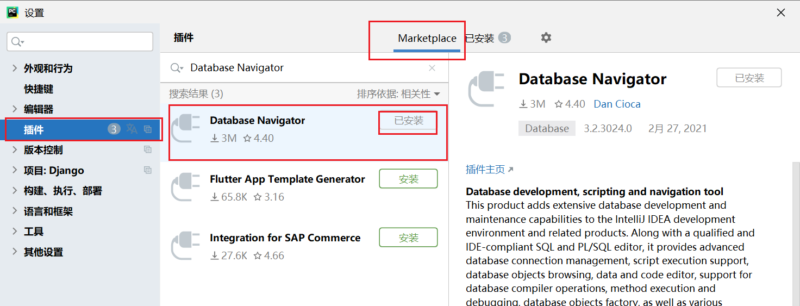Select Integration for SAP Commerce result title

coord(285,238)
